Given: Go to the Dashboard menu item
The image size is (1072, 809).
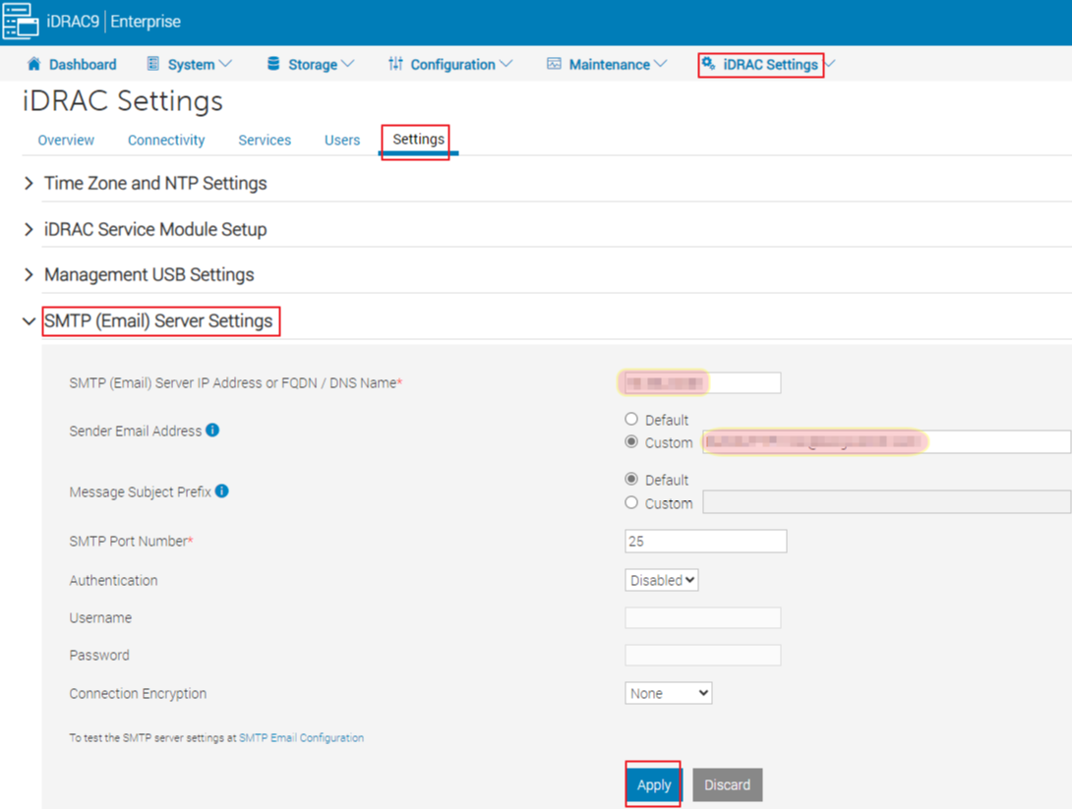Looking at the screenshot, I should coord(72,64).
